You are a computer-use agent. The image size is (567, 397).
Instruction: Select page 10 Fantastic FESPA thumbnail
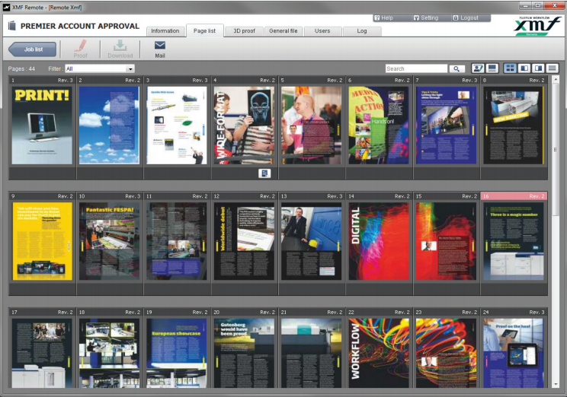pos(109,241)
